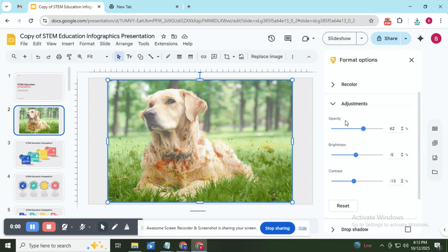Open version history clock icon
Viewport: 448px width, 252px height.
(272, 39)
